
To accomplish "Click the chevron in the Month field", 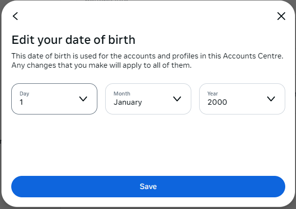I will tap(177, 99).
